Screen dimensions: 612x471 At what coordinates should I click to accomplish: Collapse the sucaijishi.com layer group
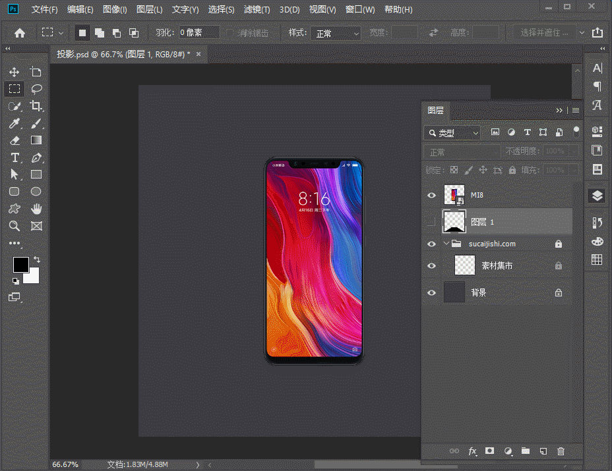(x=446, y=244)
